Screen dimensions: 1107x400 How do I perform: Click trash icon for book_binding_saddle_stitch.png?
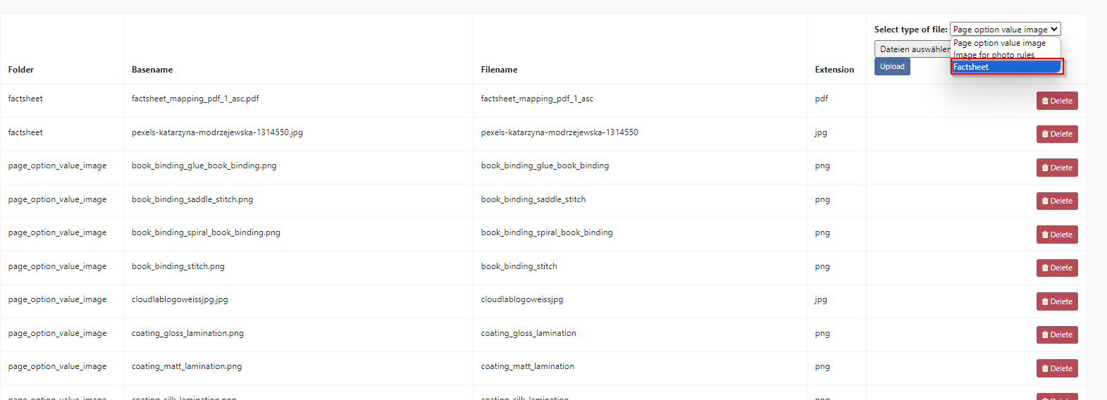point(1045,201)
